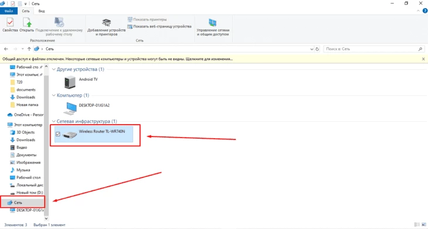This screenshot has height=229, width=428.
Task: Open Локальный диск in navigation pane
Action: pos(26,185)
